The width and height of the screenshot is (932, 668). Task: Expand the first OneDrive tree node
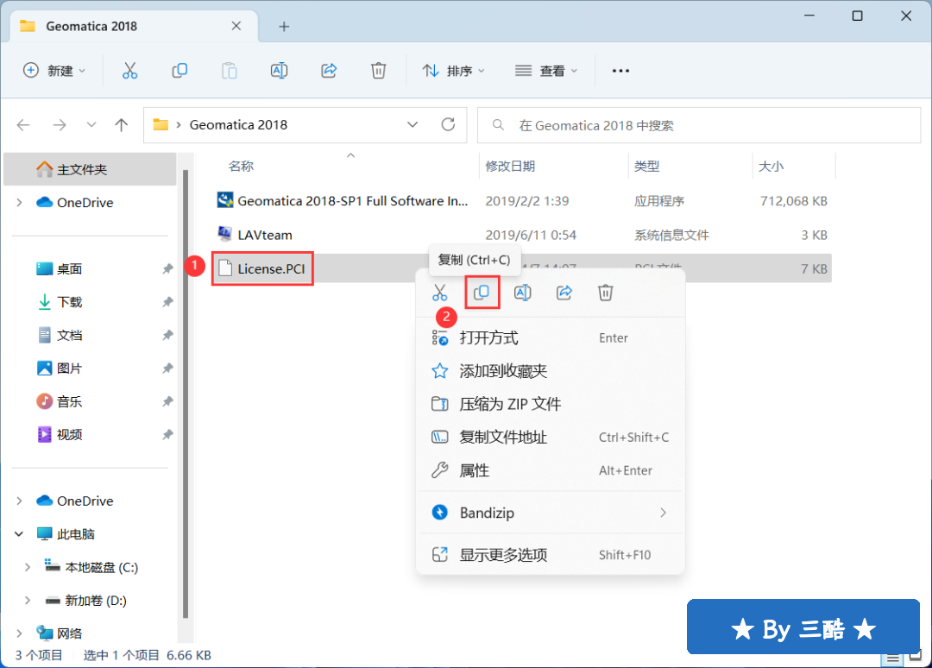(20, 203)
